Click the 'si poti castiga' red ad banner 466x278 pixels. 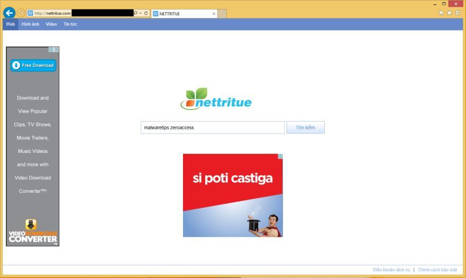click(233, 196)
